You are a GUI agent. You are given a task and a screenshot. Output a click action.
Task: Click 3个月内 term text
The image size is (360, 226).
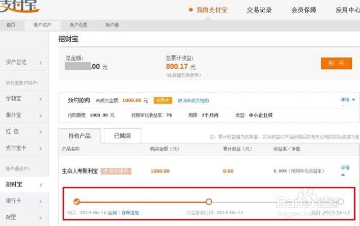210,115
